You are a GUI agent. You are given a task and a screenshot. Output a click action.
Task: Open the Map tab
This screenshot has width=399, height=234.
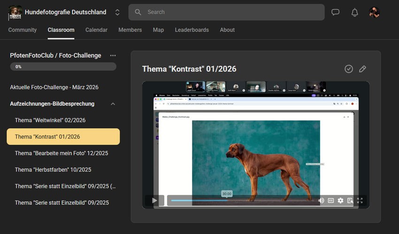pyautogui.click(x=158, y=30)
